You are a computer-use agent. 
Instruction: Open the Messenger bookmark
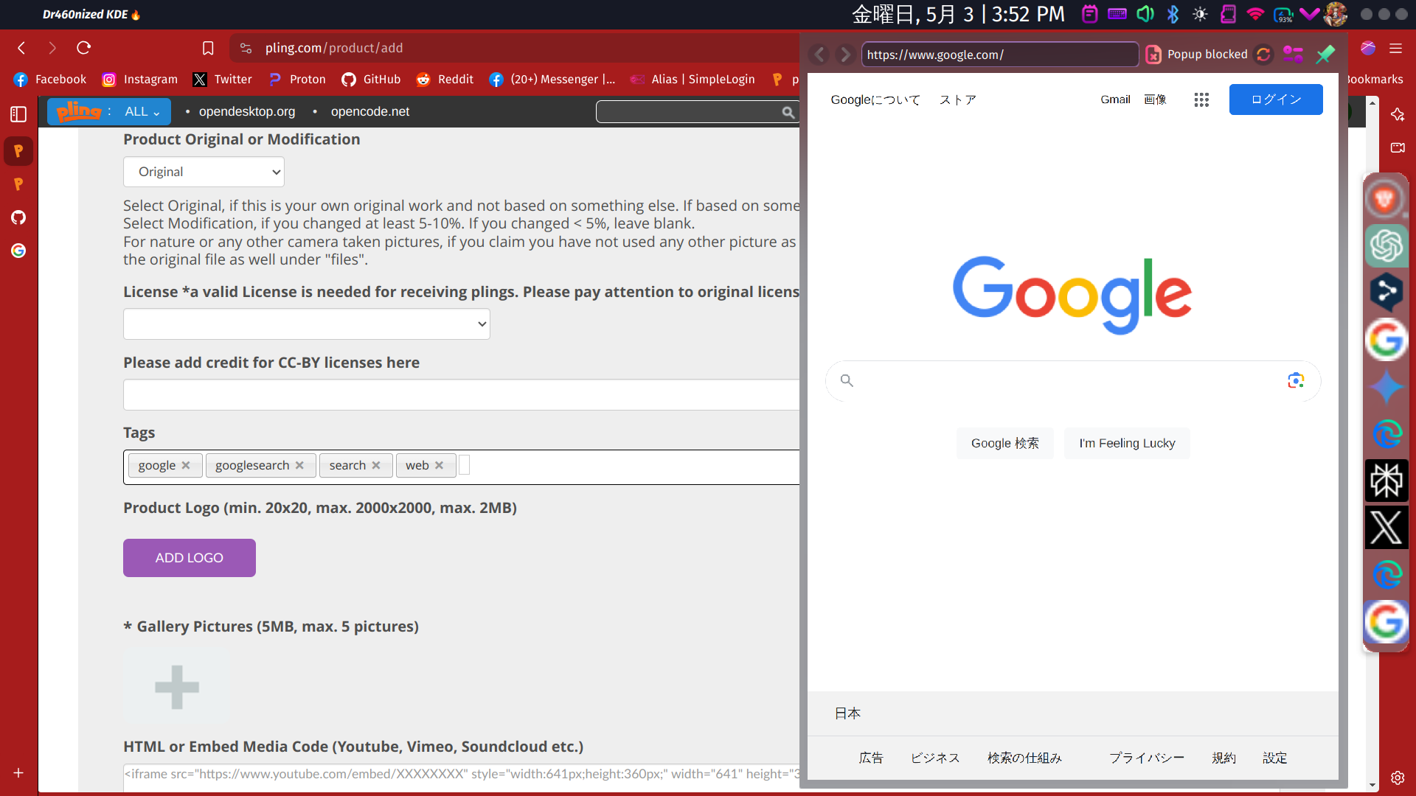(x=552, y=80)
